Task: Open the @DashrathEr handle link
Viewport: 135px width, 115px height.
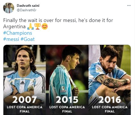Action: pyautogui.click(x=27, y=10)
